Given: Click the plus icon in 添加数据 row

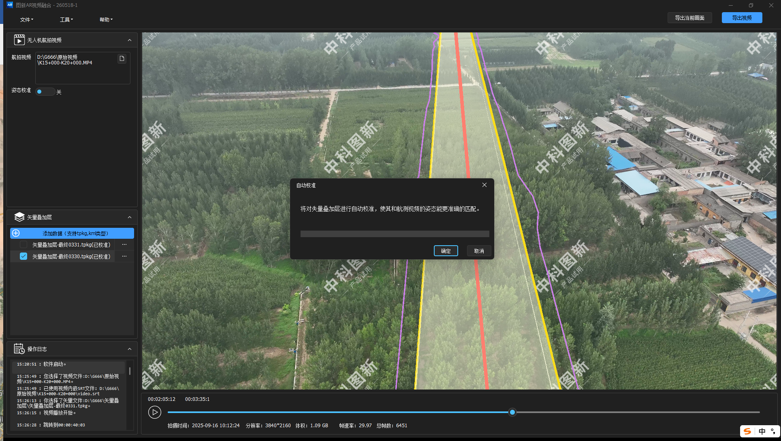Looking at the screenshot, I should 16,233.
